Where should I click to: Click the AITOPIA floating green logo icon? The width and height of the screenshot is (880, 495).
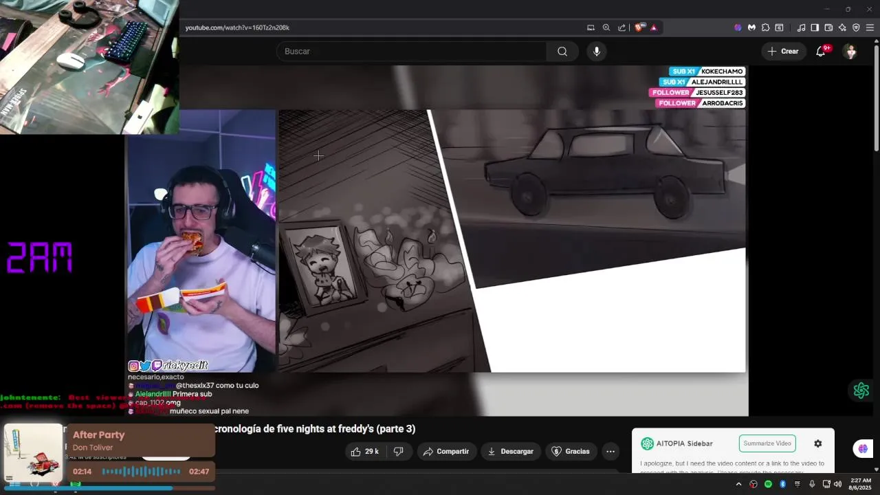pos(861,390)
